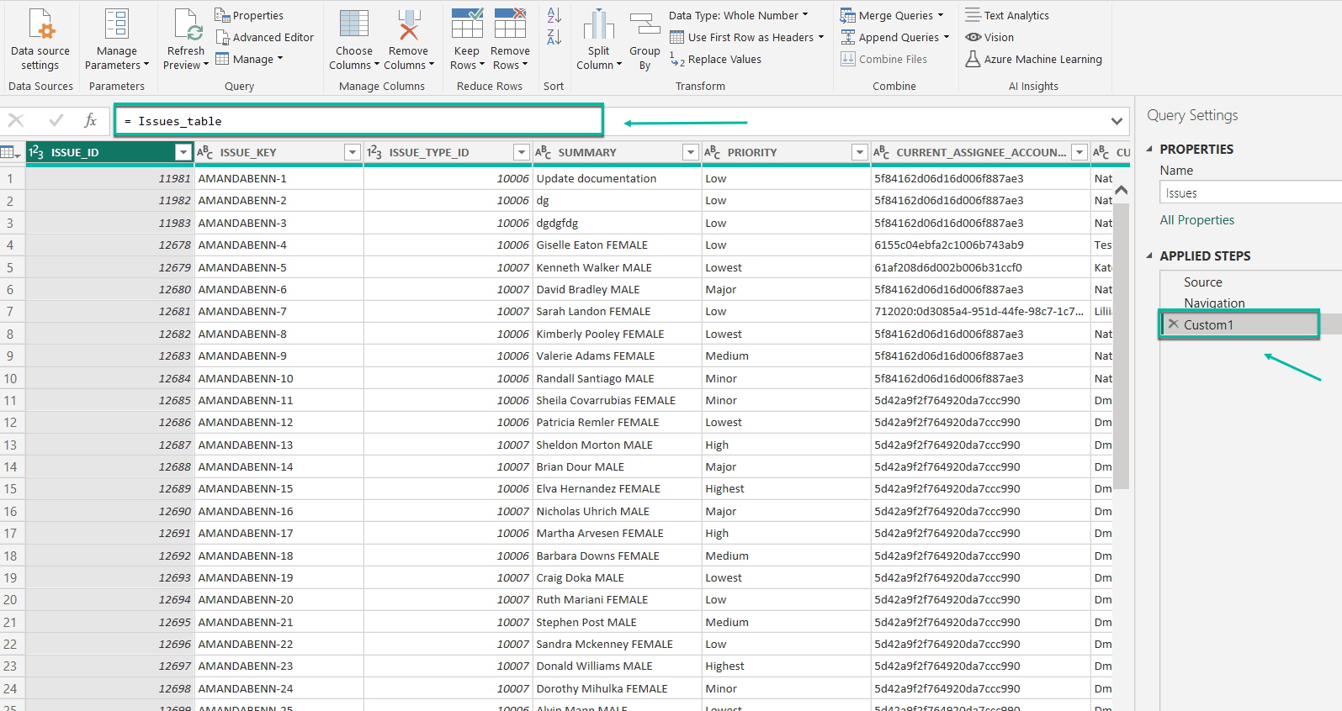Open the All Properties link
The image size is (1342, 711).
pyautogui.click(x=1196, y=220)
